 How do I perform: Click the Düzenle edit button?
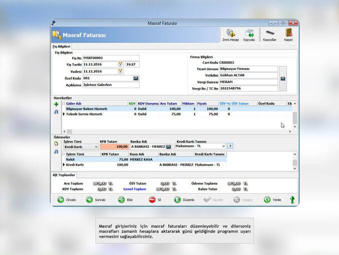pyautogui.click(x=184, y=199)
